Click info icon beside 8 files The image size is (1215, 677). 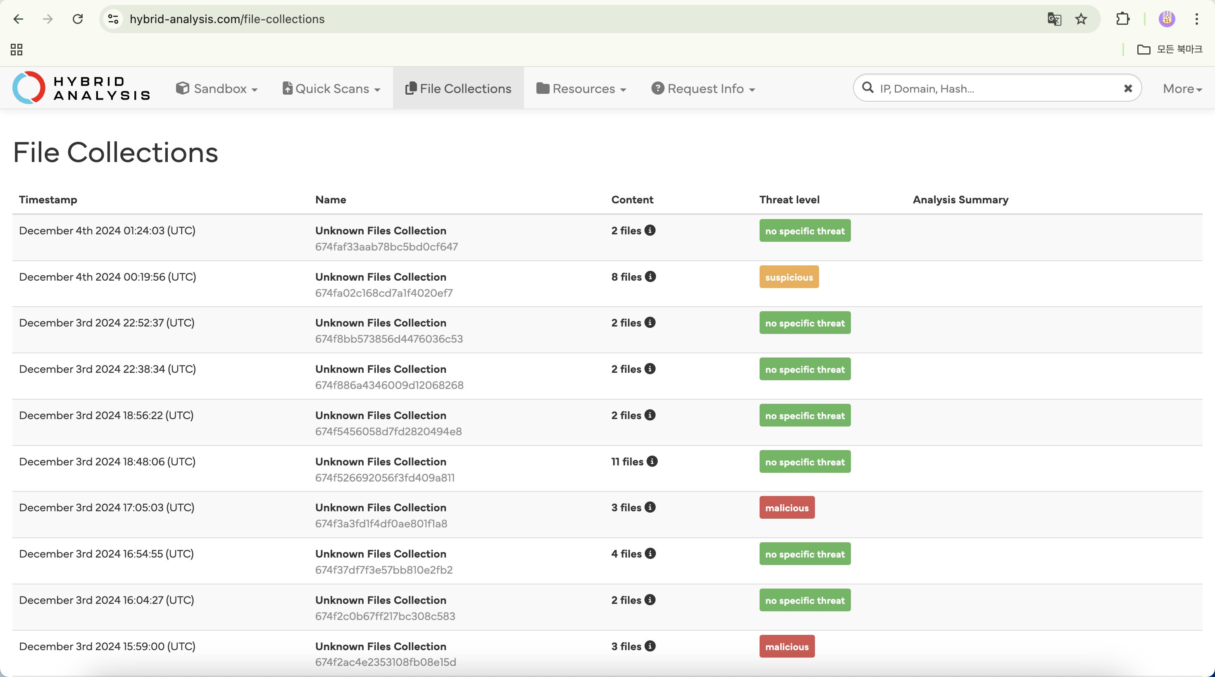pos(650,277)
